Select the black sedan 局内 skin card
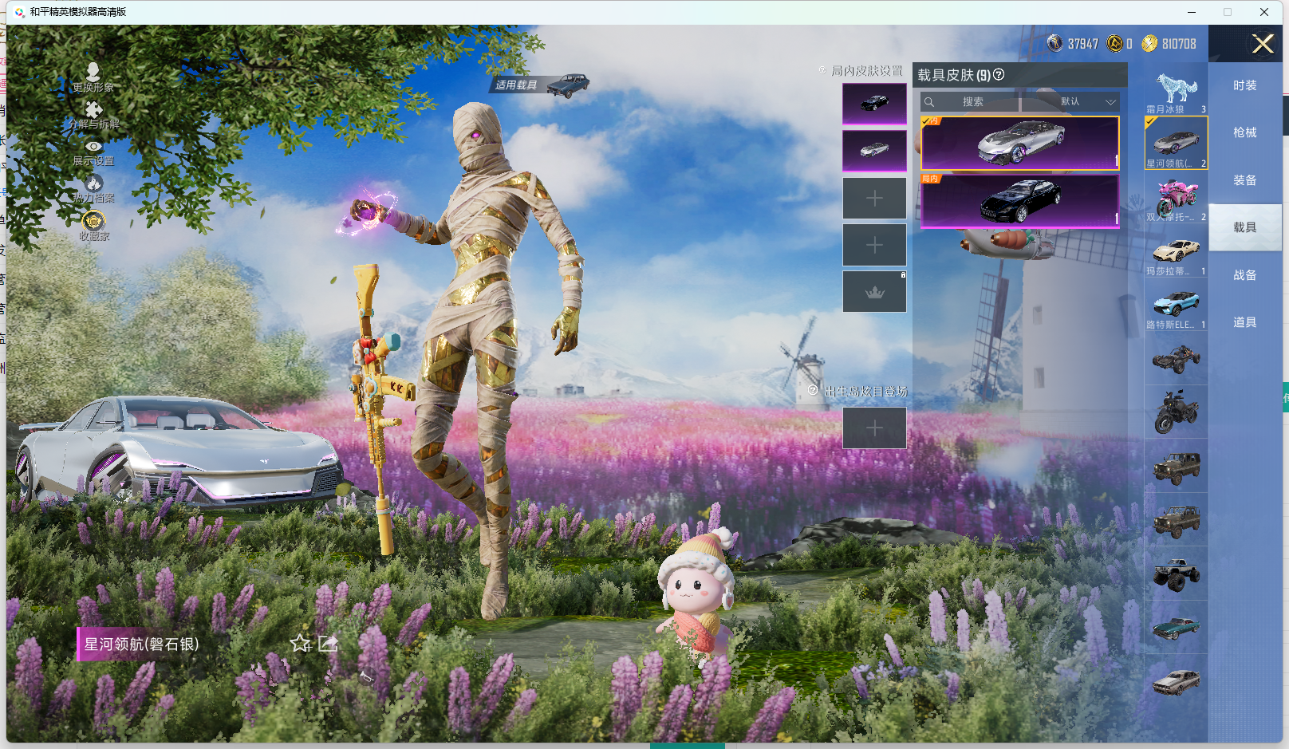This screenshot has width=1289, height=749. click(x=1019, y=201)
